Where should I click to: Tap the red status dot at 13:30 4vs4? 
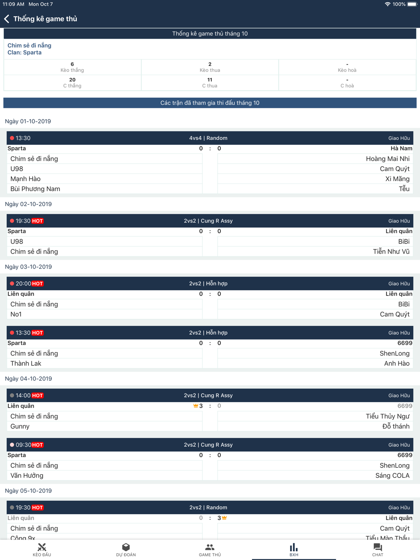pos(12,138)
